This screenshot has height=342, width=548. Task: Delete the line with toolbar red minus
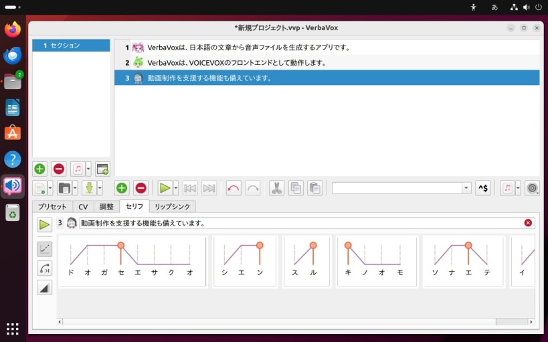[x=141, y=188]
